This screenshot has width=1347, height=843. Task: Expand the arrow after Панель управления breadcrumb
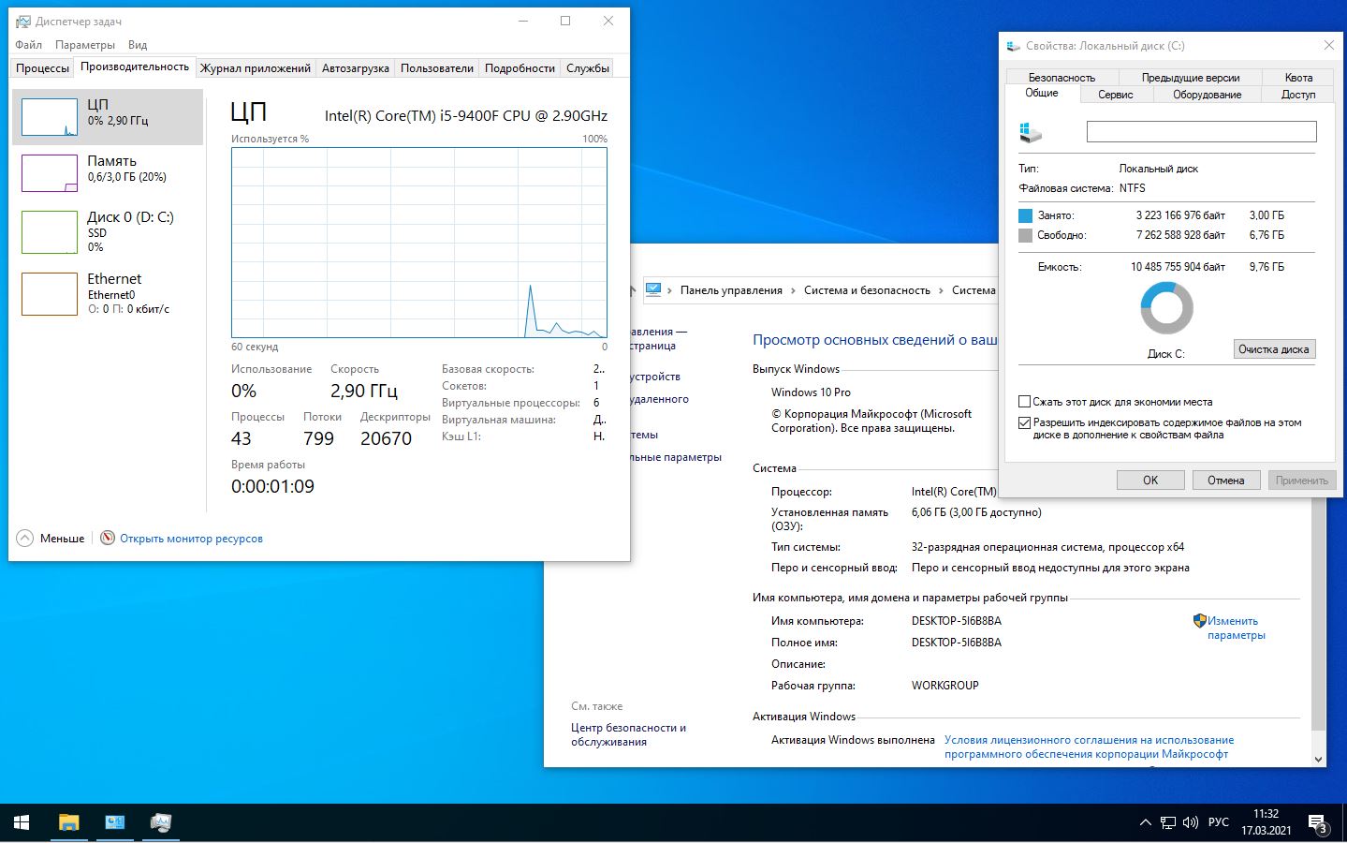(793, 290)
